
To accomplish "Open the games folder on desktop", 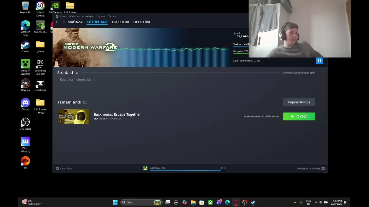I will [40, 47].
